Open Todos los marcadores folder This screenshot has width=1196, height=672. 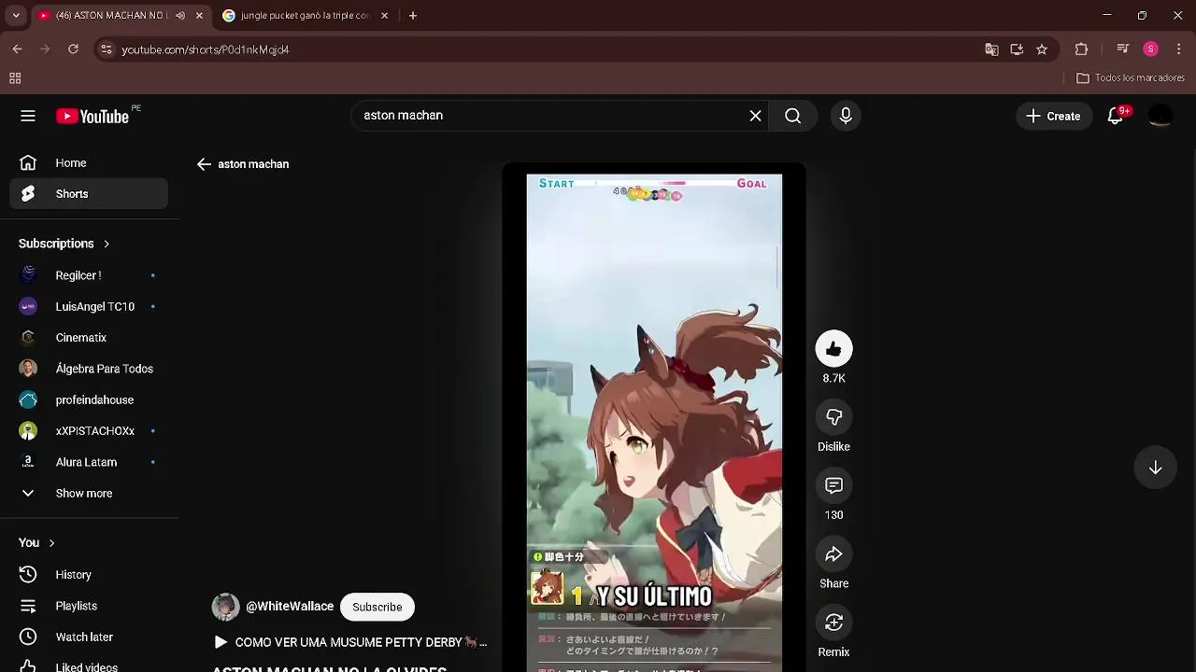tap(1131, 78)
